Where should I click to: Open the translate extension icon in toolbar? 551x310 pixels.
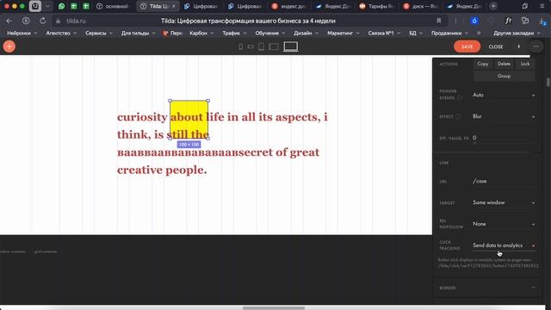525,21
